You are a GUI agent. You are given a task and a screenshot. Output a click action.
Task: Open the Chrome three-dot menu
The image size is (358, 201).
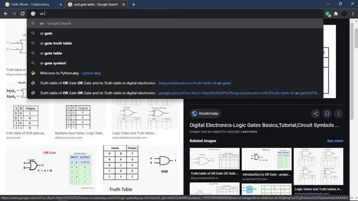(x=353, y=14)
